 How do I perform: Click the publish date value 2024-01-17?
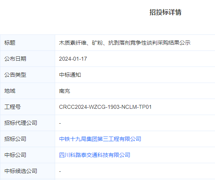point(73,59)
